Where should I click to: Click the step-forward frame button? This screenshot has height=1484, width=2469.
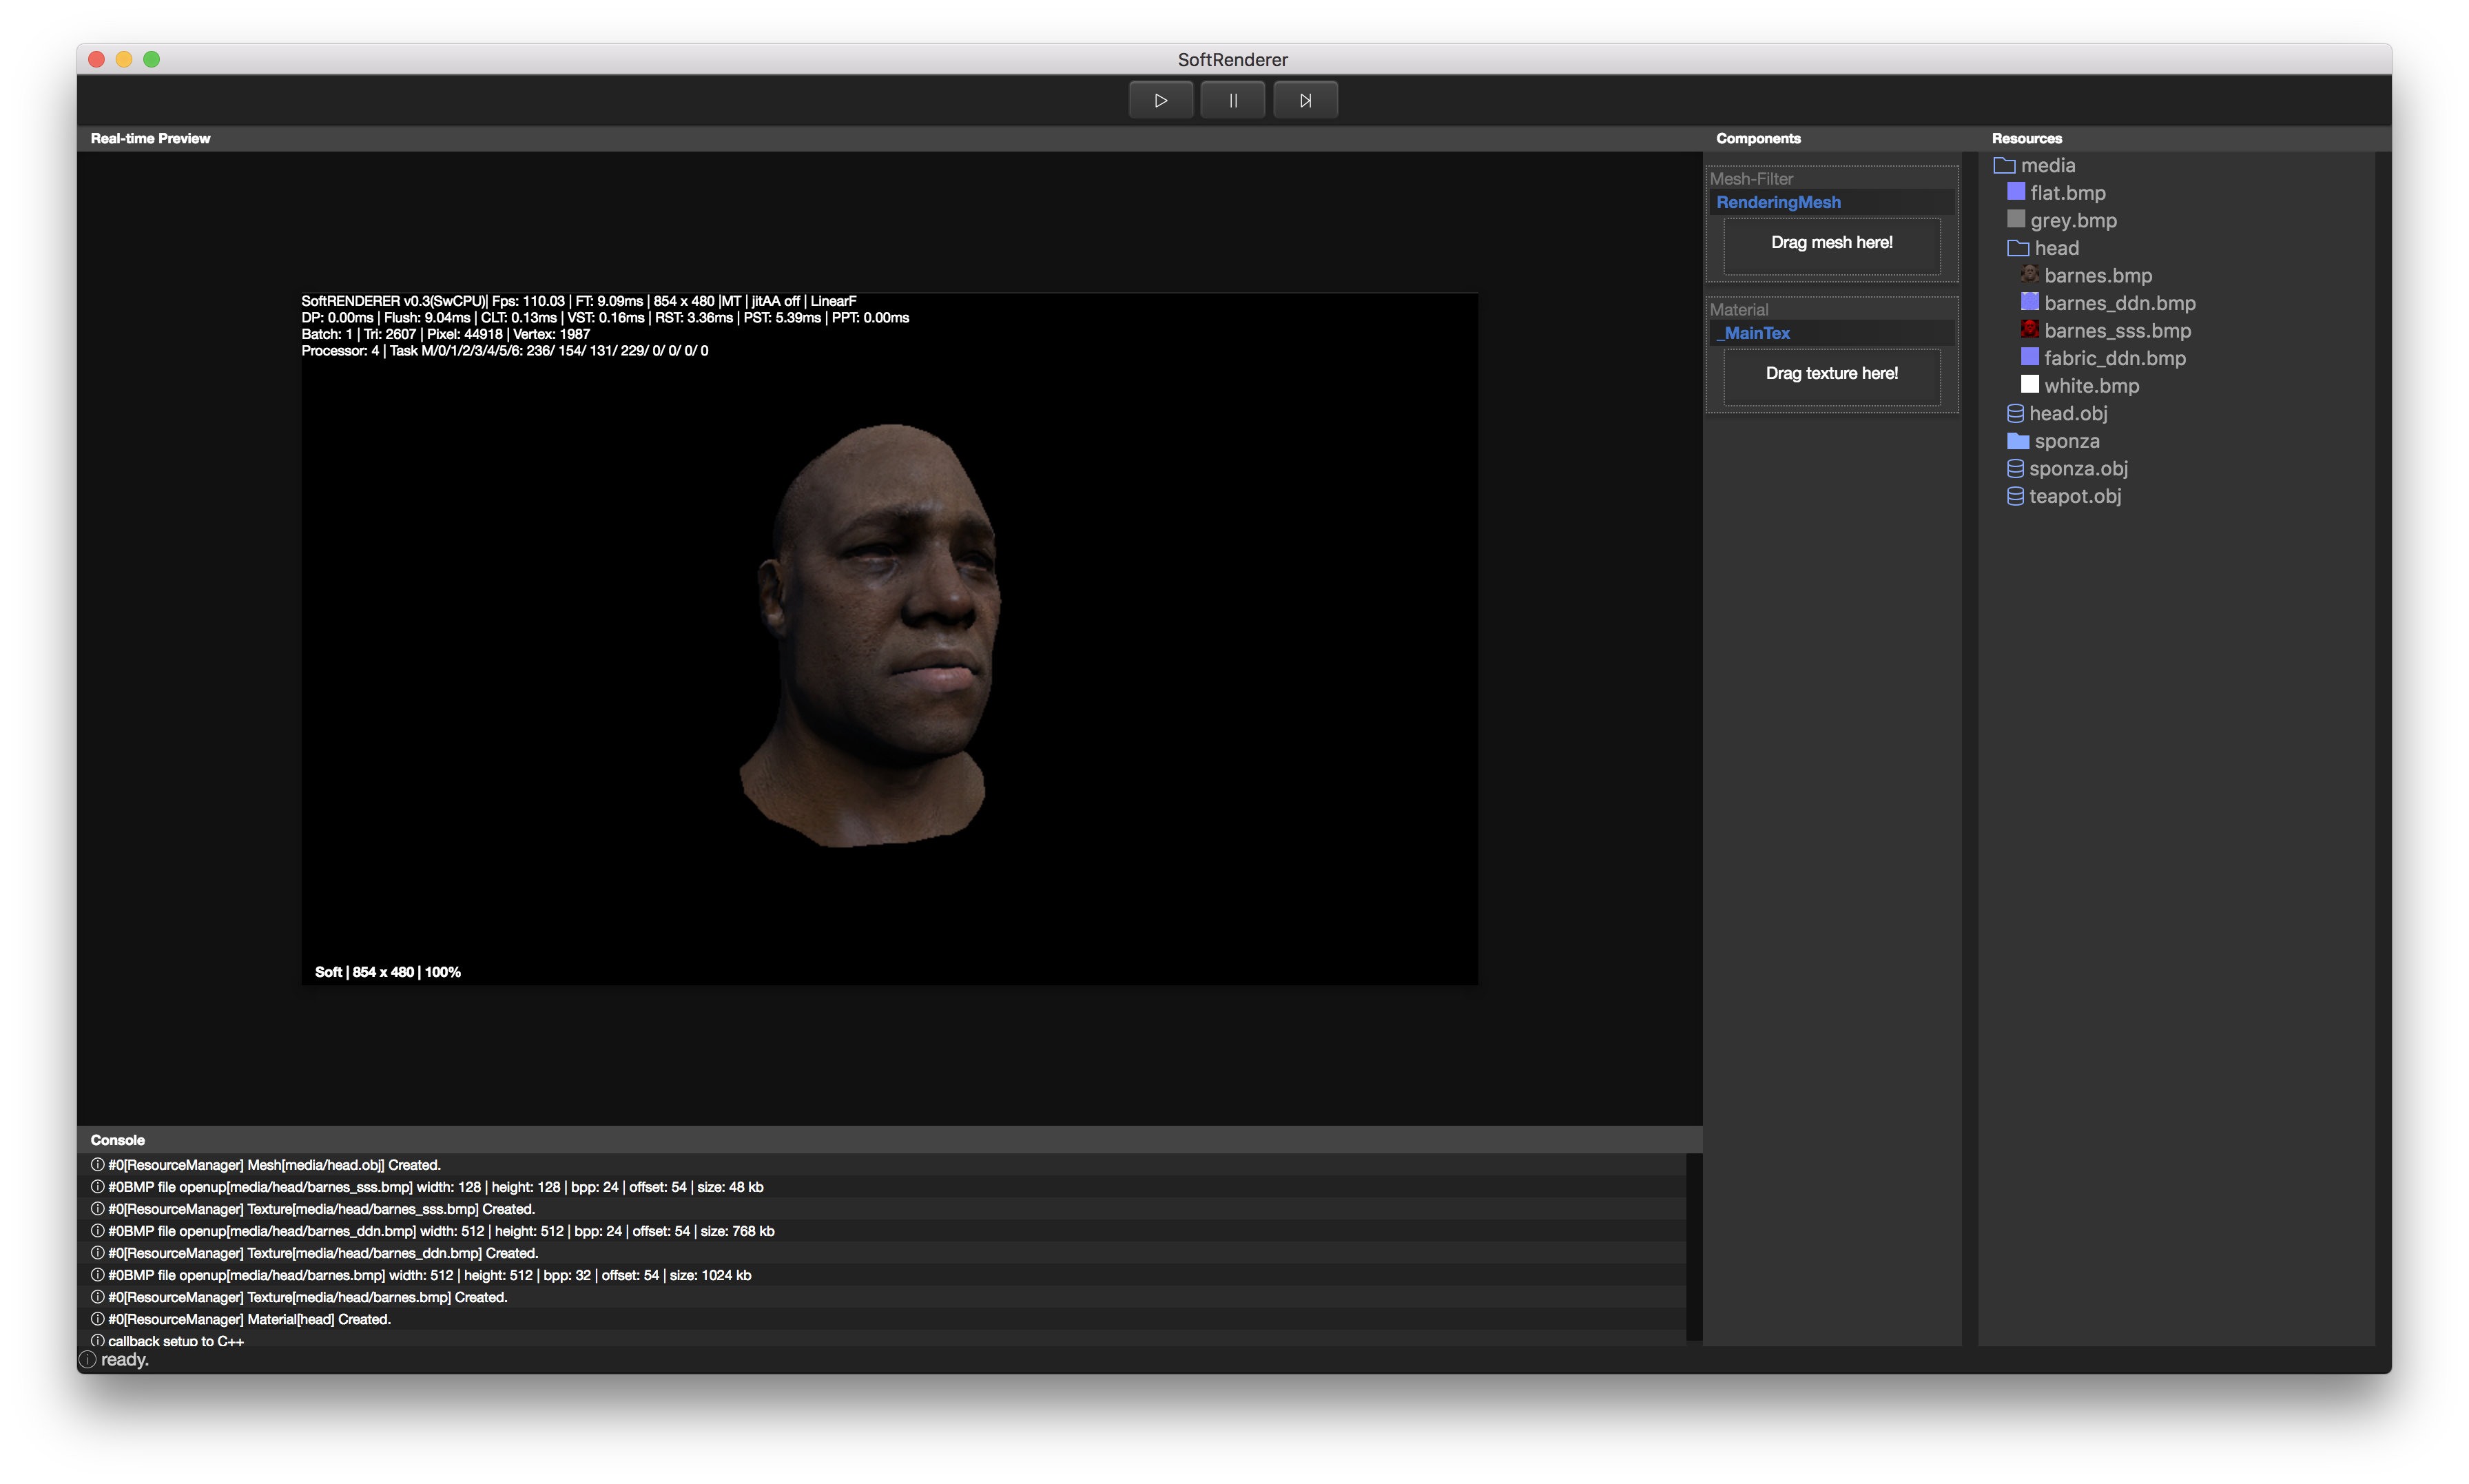pyautogui.click(x=1305, y=100)
